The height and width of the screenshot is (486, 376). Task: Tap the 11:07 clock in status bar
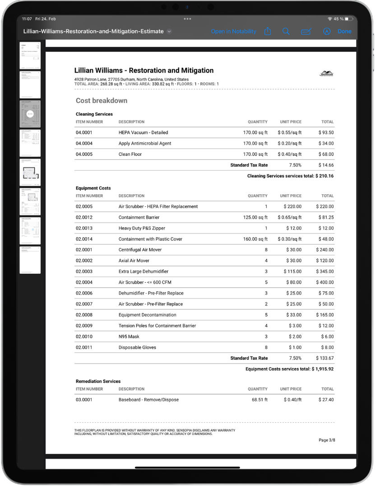click(27, 19)
